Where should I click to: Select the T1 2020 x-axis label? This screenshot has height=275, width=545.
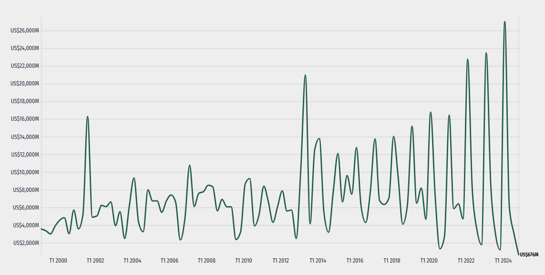pos(429,261)
